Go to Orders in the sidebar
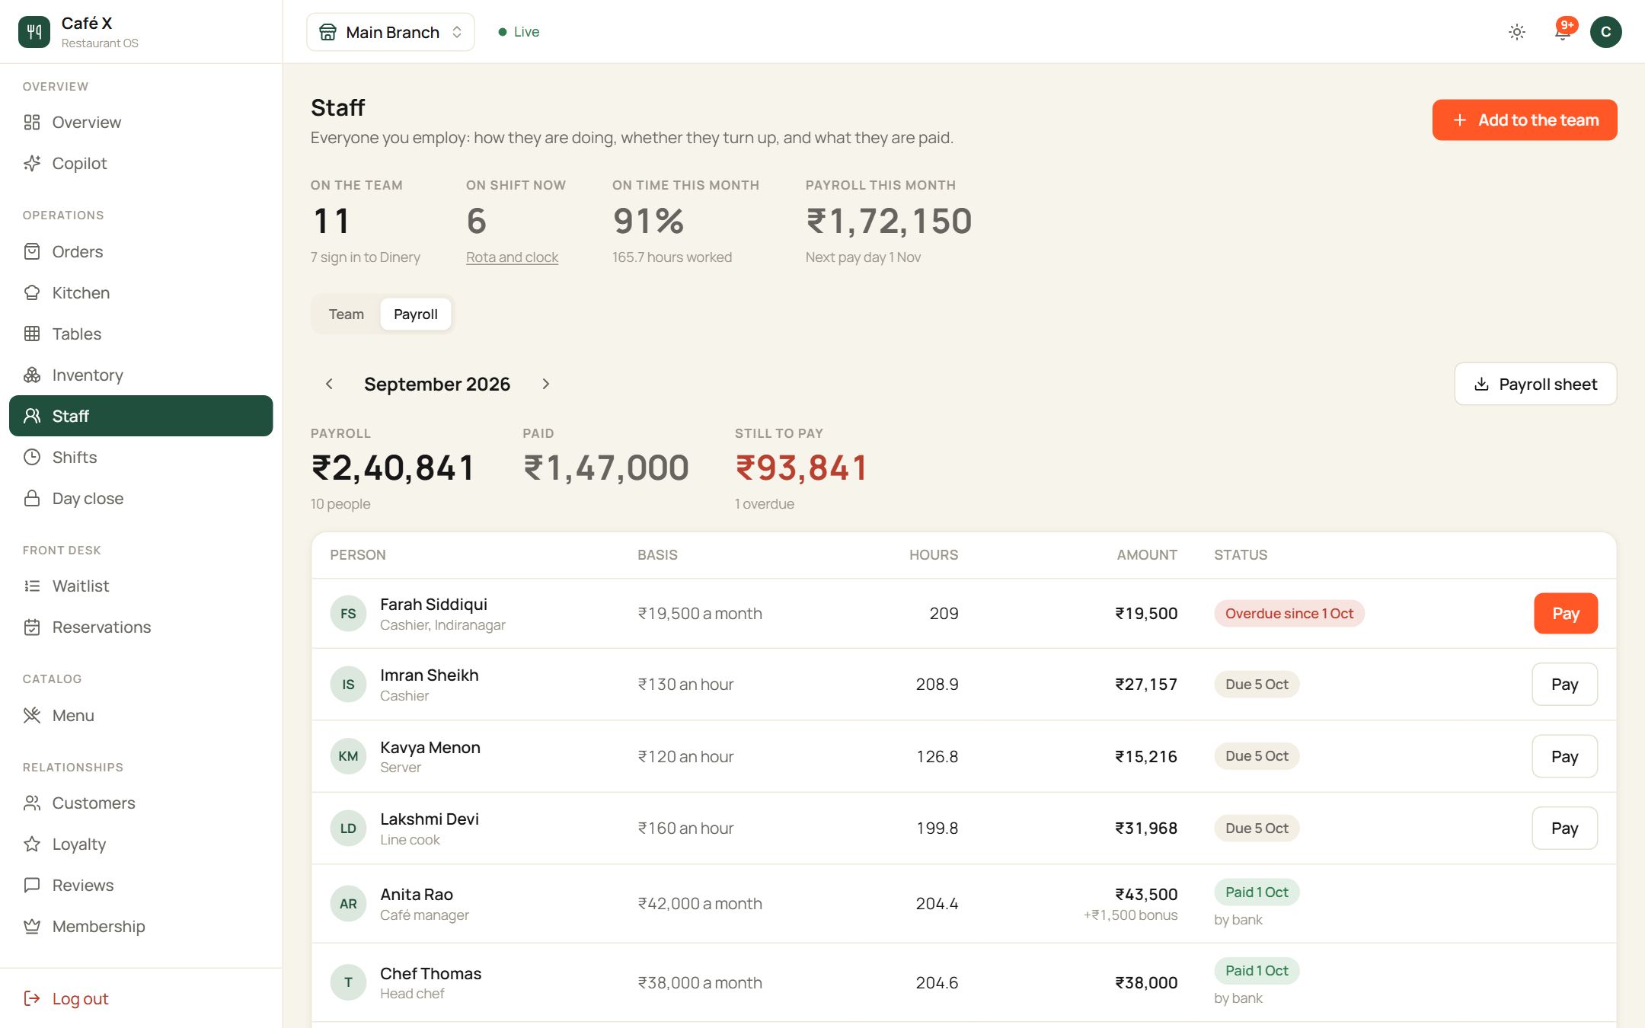 (x=141, y=252)
